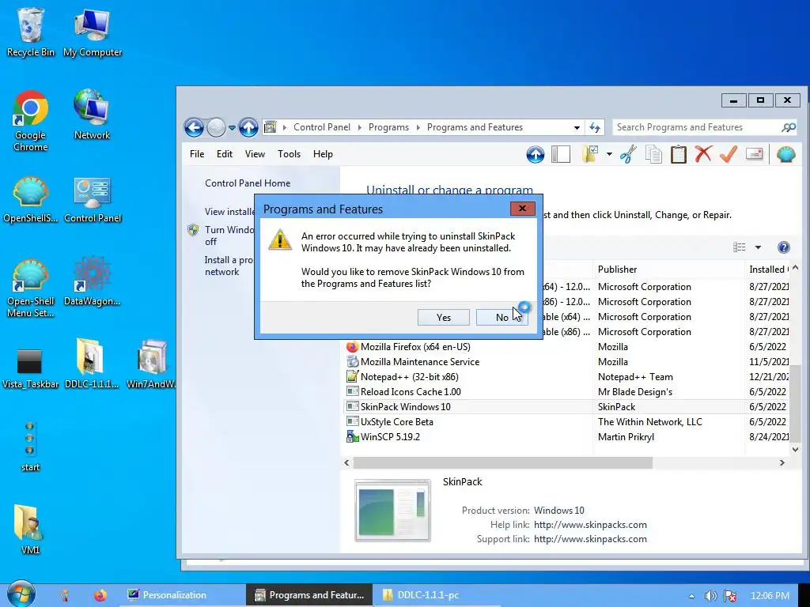Toggle the navigation pane toolbar icon
Image resolution: width=810 pixels, height=607 pixels.
pyautogui.click(x=561, y=154)
